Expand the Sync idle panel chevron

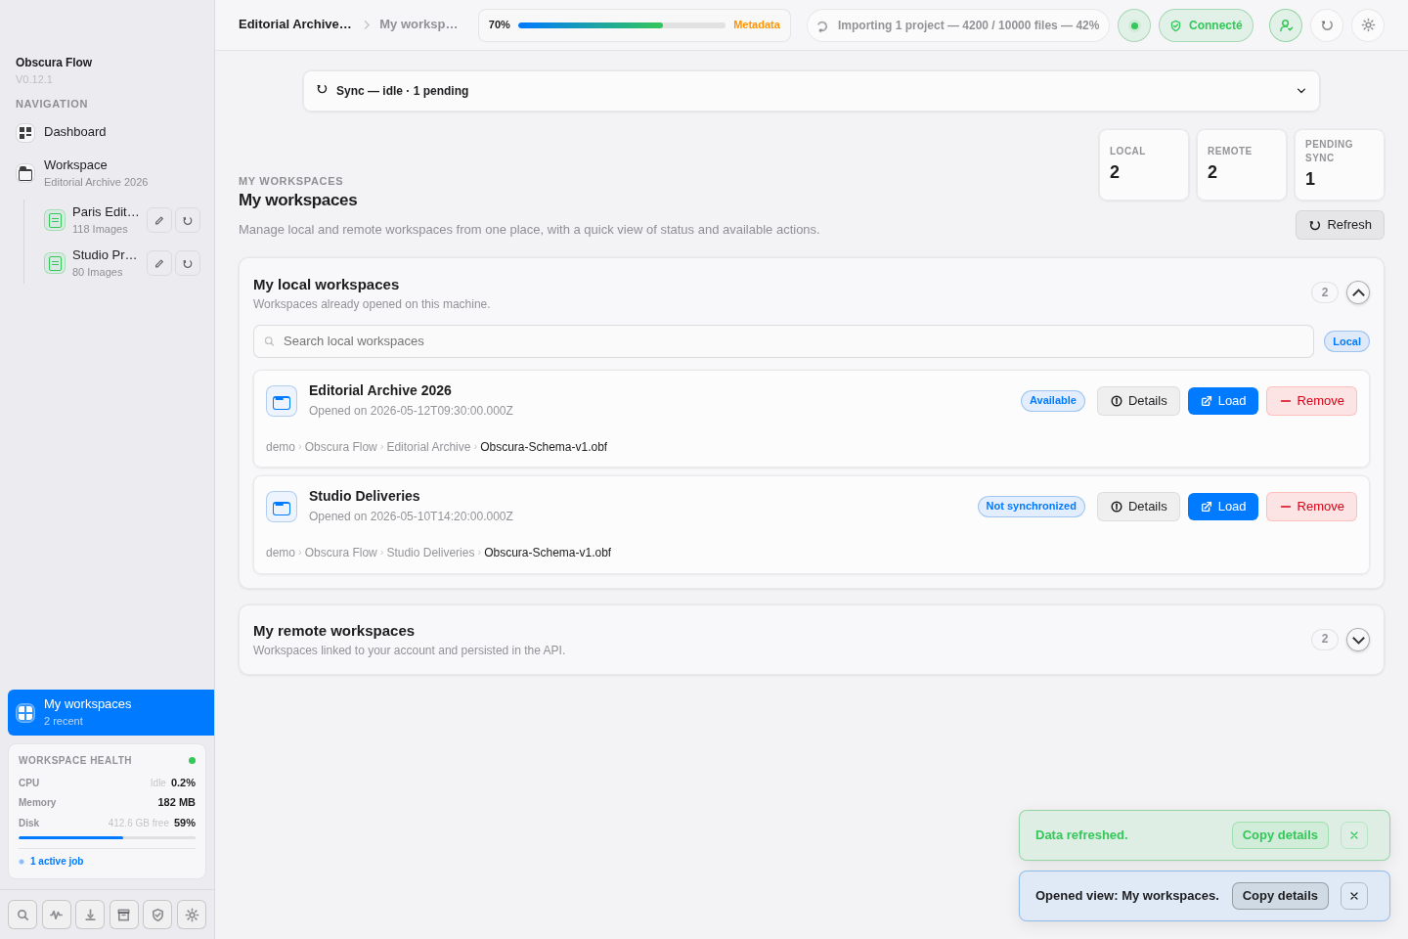tap(1301, 91)
